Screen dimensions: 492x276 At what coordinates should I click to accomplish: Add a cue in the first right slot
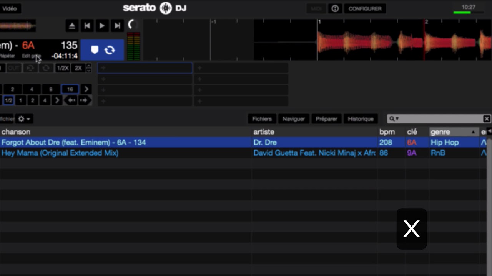tap(241, 68)
